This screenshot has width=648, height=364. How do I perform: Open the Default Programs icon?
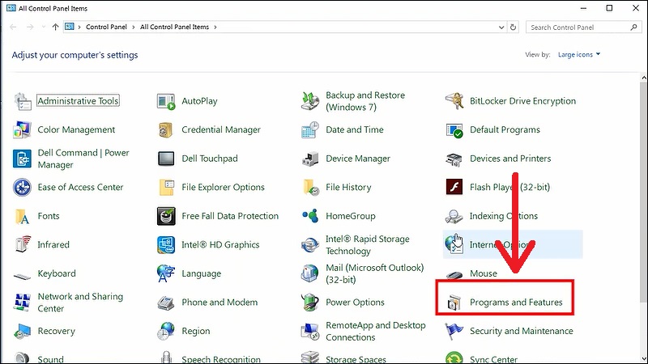coord(454,130)
